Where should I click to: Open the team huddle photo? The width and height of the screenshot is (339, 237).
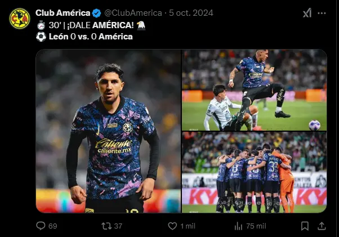tap(255, 172)
